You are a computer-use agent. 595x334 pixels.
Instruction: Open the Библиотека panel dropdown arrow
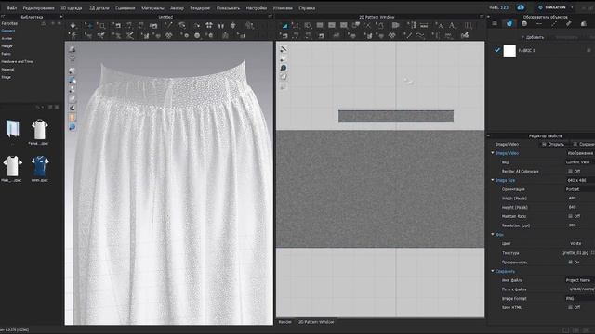60,17
